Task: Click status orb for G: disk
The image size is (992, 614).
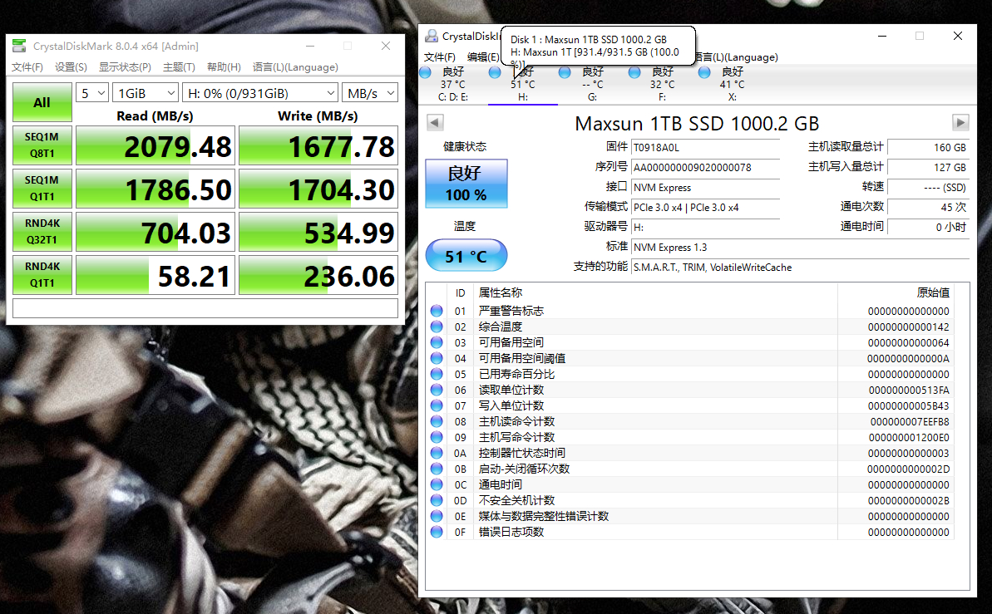Action: [x=565, y=73]
